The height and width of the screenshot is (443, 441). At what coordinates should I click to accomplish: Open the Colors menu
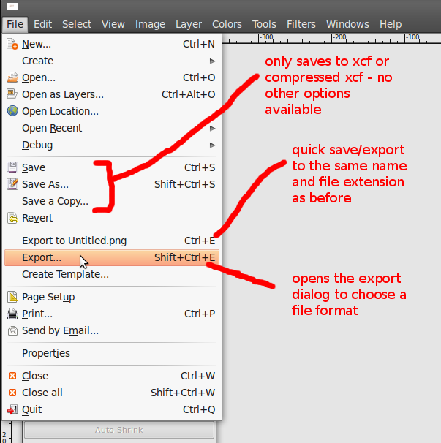click(x=227, y=24)
